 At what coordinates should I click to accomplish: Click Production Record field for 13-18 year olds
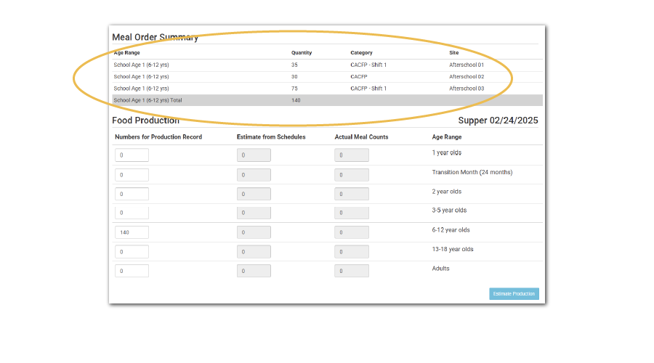(132, 251)
